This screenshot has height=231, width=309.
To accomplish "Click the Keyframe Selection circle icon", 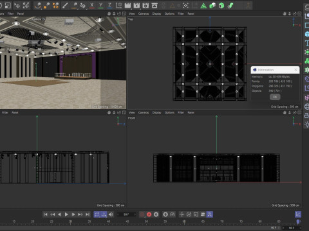I will (x=156, y=214).
